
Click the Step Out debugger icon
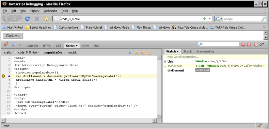(150, 53)
